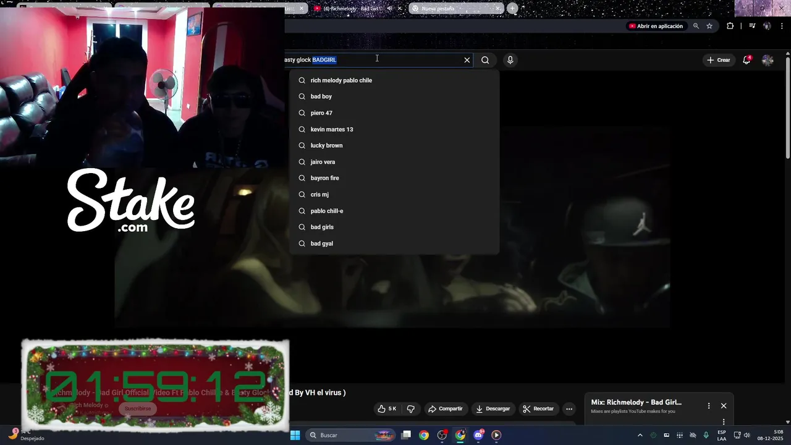Dislike the video with thumbs down
Viewport: 791px width, 445px height.
pos(411,409)
